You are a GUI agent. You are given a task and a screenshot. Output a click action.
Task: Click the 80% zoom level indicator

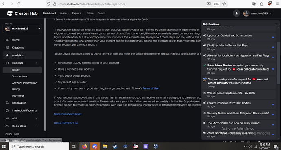click(x=216, y=4)
